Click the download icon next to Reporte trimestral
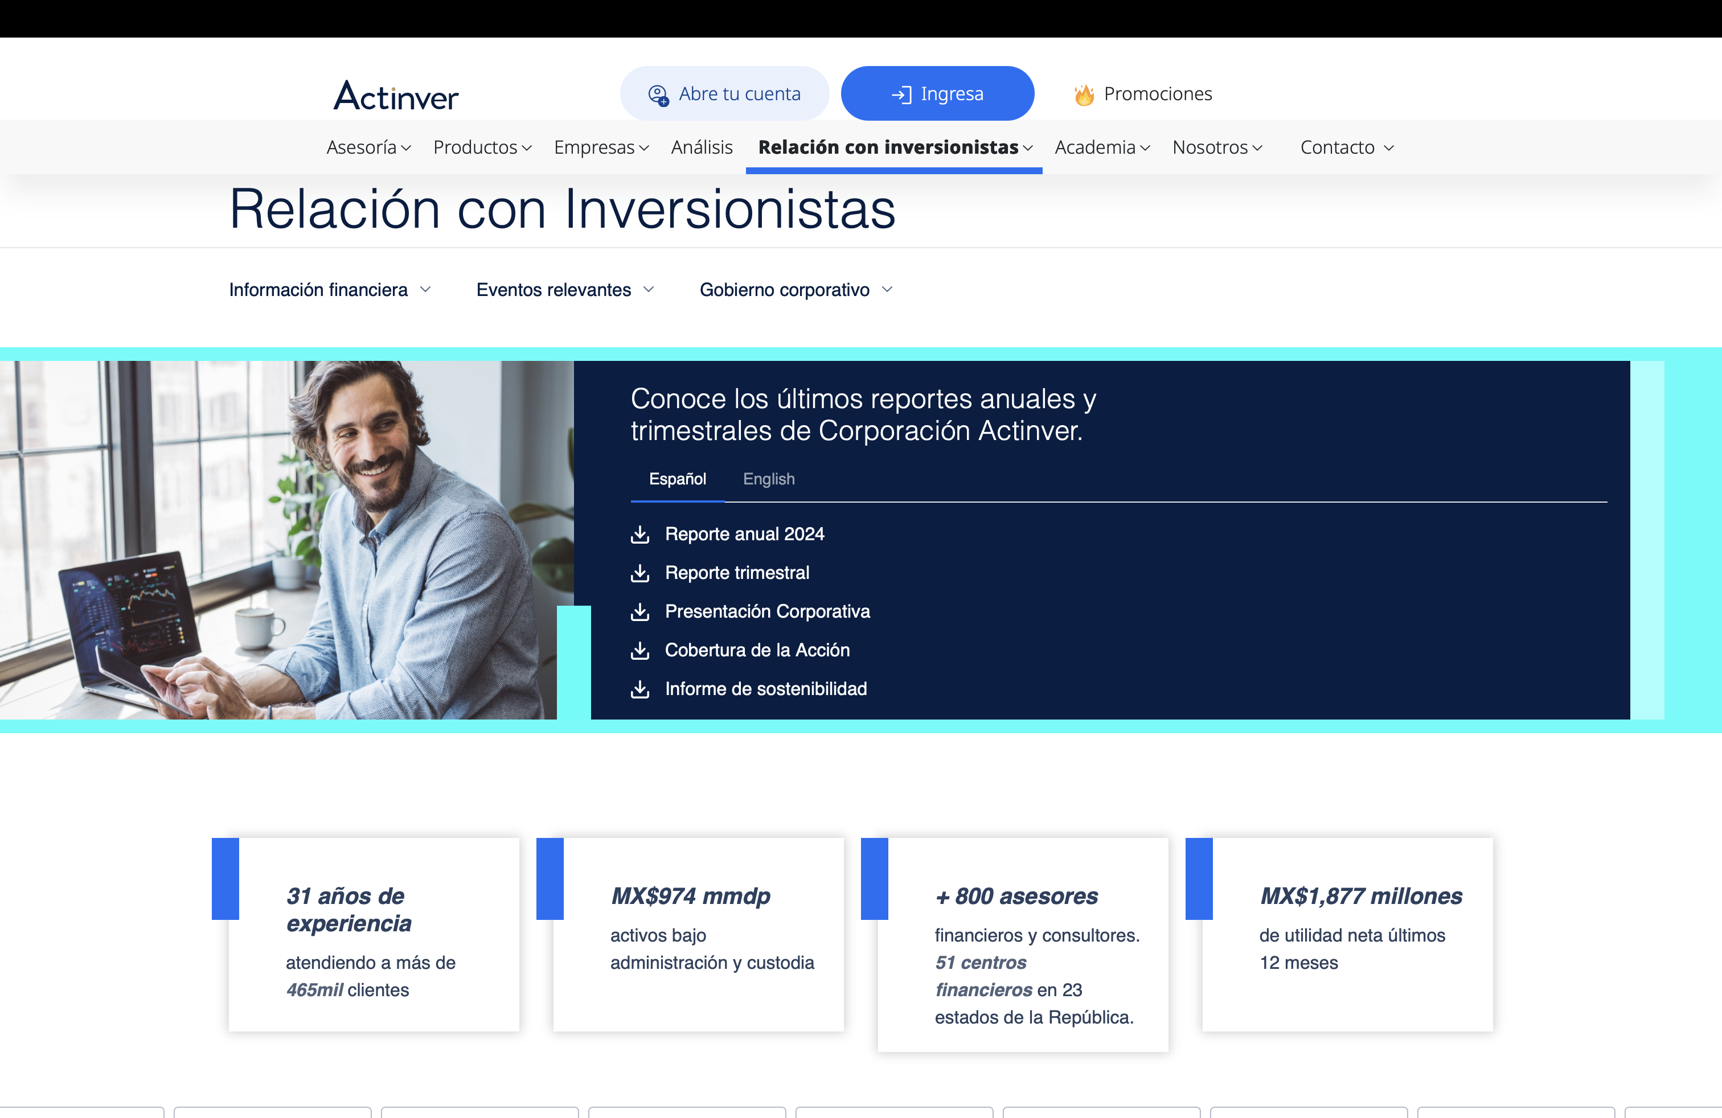This screenshot has width=1722, height=1118. point(639,573)
